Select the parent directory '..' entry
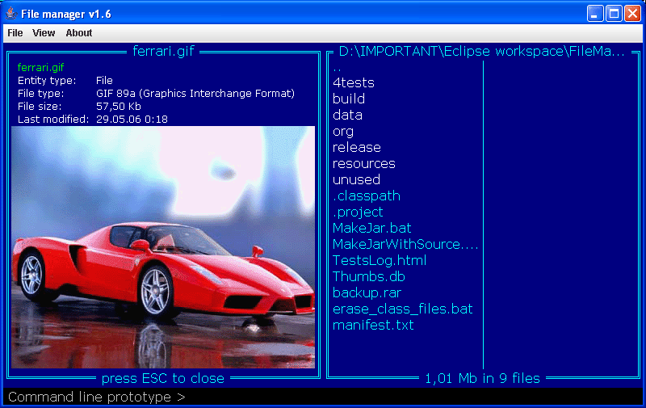The width and height of the screenshot is (646, 408). [337, 69]
